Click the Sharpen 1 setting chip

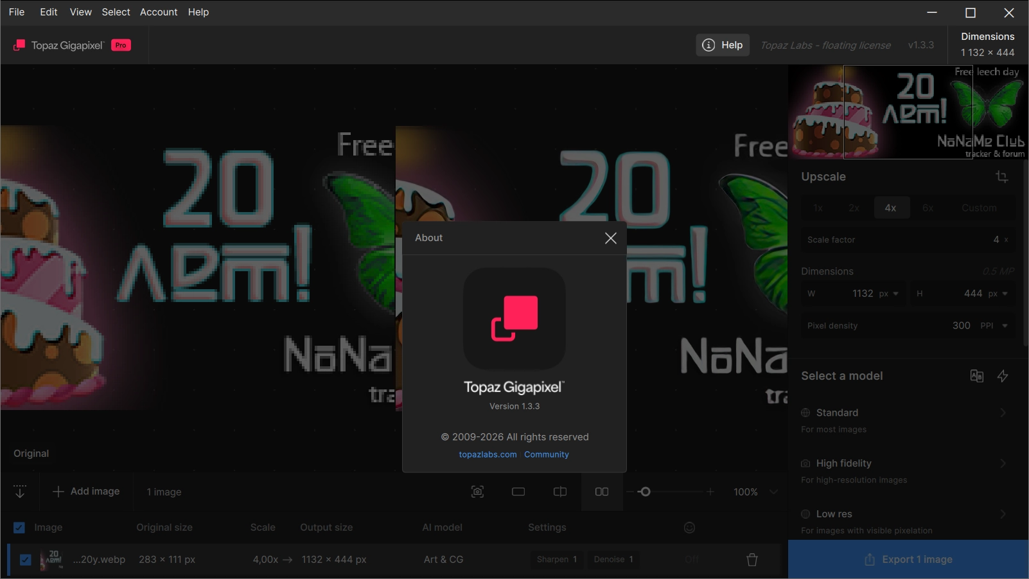click(557, 560)
